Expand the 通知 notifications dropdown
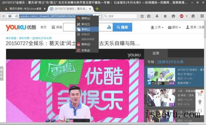The image size is (206, 125). [174, 27]
